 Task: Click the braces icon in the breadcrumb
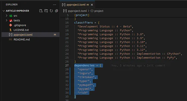[x=92, y=11]
